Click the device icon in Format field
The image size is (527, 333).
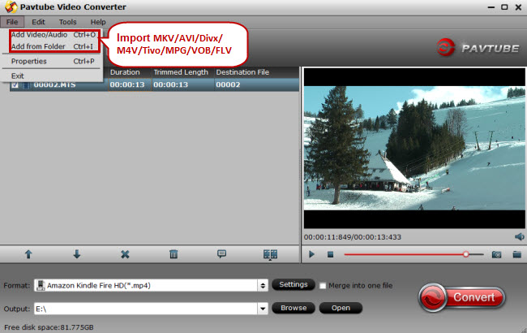coord(41,285)
